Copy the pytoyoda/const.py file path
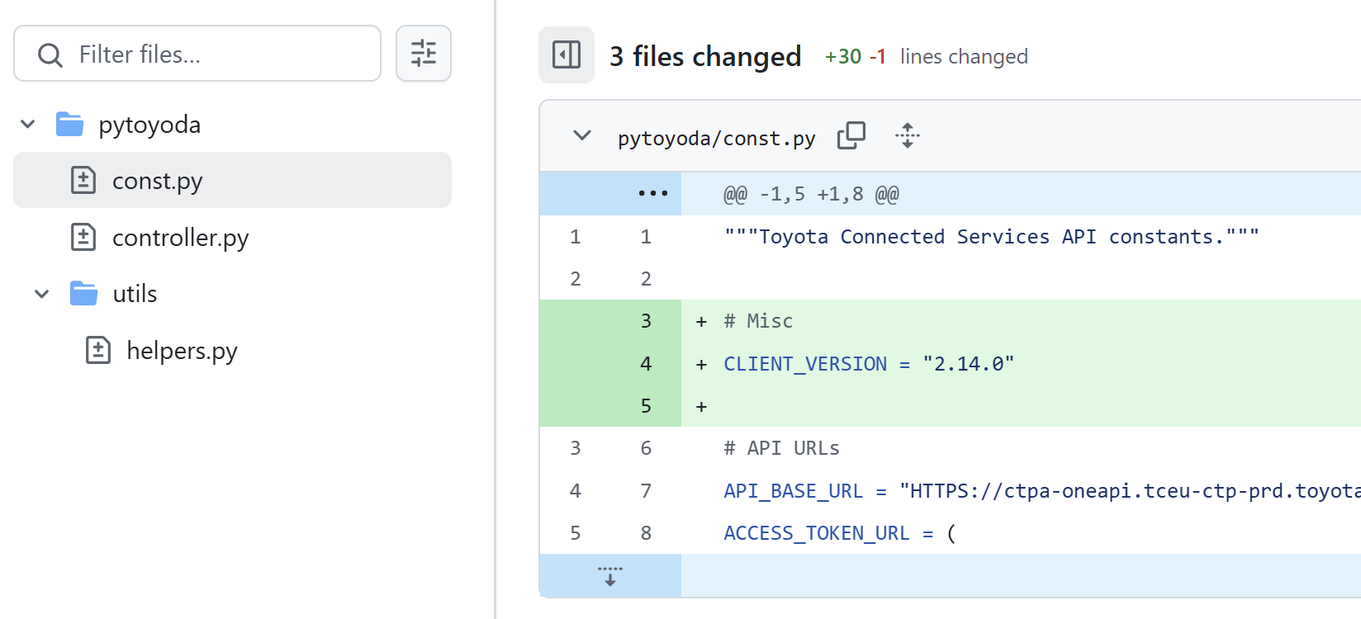 851,135
